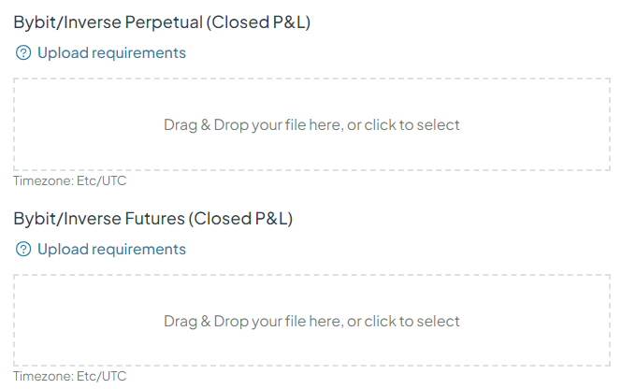Click the Bybit/Inverse Futures (Closed P&L) heading
This screenshot has width=621, height=389.
click(152, 219)
